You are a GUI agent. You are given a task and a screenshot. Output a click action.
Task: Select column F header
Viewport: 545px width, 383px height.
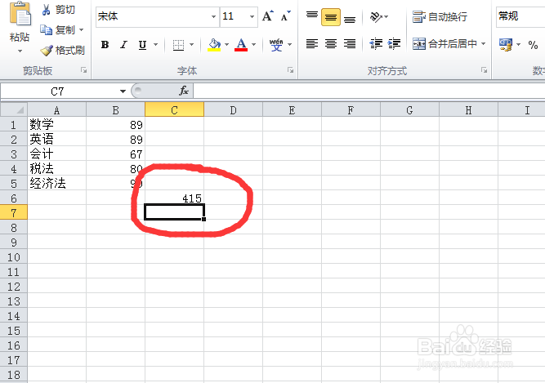(x=351, y=110)
